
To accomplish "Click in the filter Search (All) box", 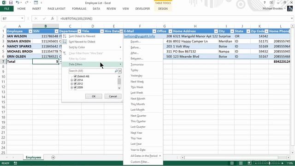I will point(92,71).
